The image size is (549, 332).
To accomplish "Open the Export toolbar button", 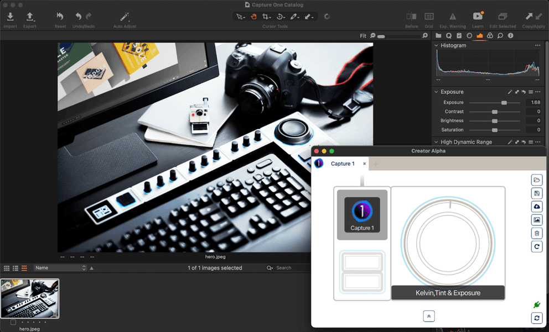I will tap(30, 17).
